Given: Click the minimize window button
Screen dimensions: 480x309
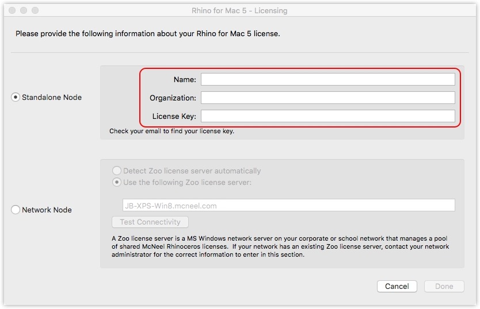Looking at the screenshot, I should [24, 10].
